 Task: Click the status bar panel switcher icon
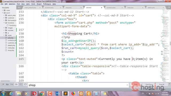[x=2, y=90]
